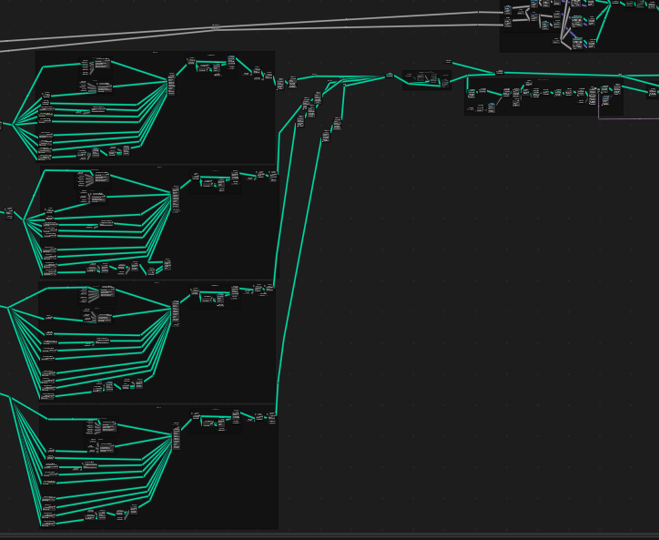Select the small node just outside the second frame's left edge
This screenshot has height=540, width=659.
pyautogui.click(x=9, y=213)
